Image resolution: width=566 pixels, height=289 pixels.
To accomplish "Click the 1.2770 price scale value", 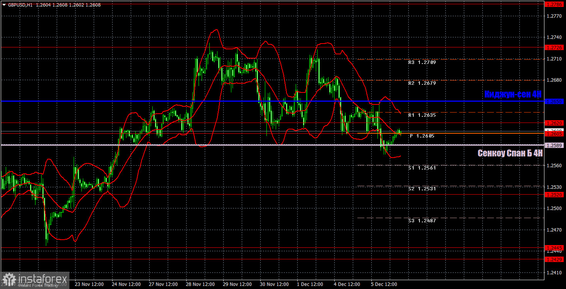I will 554,16.
